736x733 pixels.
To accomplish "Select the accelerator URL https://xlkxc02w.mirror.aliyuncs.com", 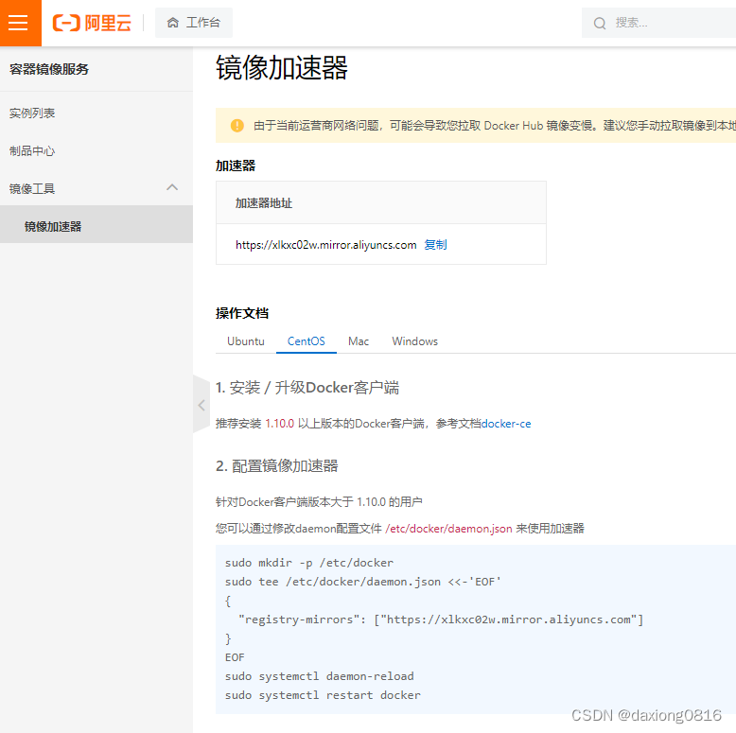I will coord(325,245).
